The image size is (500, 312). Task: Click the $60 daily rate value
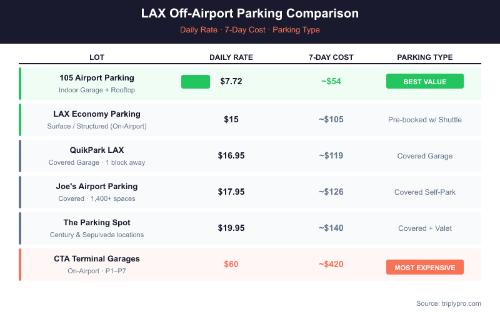231,265
